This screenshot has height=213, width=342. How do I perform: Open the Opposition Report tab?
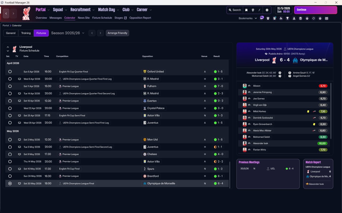pyautogui.click(x=140, y=18)
